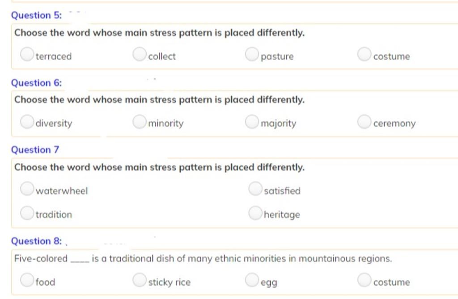The image size is (458, 299).
Task: Choose the 'diversity' option
Action: pos(27,121)
